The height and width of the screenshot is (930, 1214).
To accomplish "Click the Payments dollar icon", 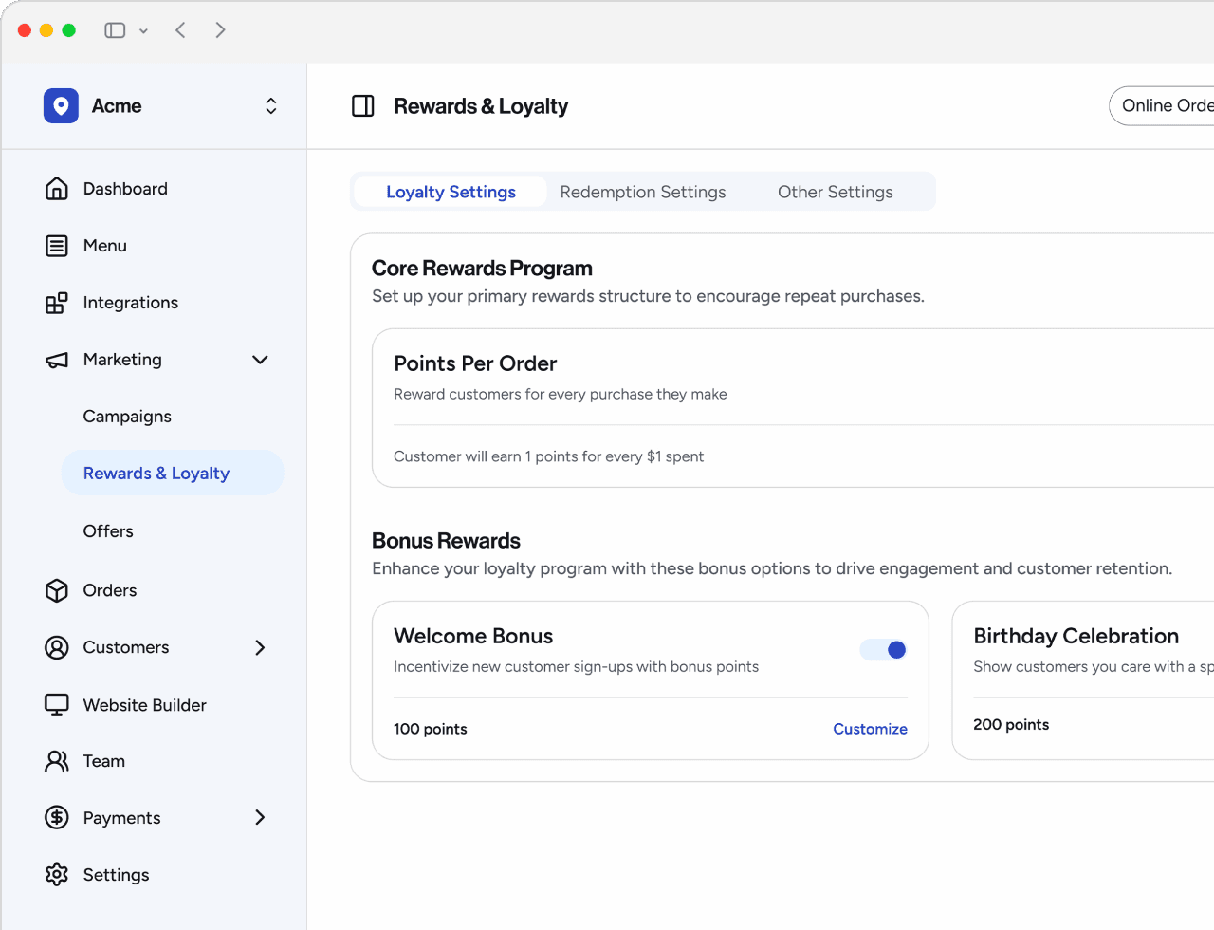I will (x=57, y=817).
